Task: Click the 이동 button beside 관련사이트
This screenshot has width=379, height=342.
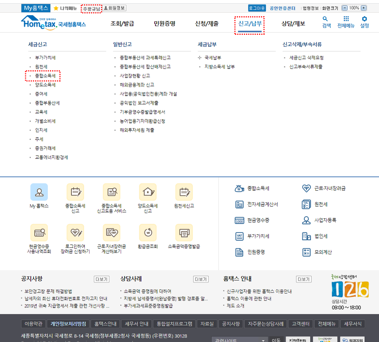Action: click(276, 339)
